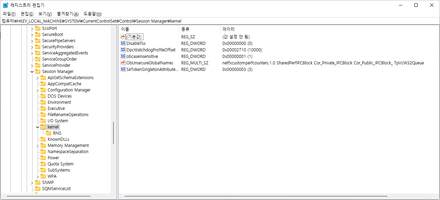Click the ServiceGroupOrder folder icon
Image resolution: width=440 pixels, height=200 pixels.
[37, 59]
